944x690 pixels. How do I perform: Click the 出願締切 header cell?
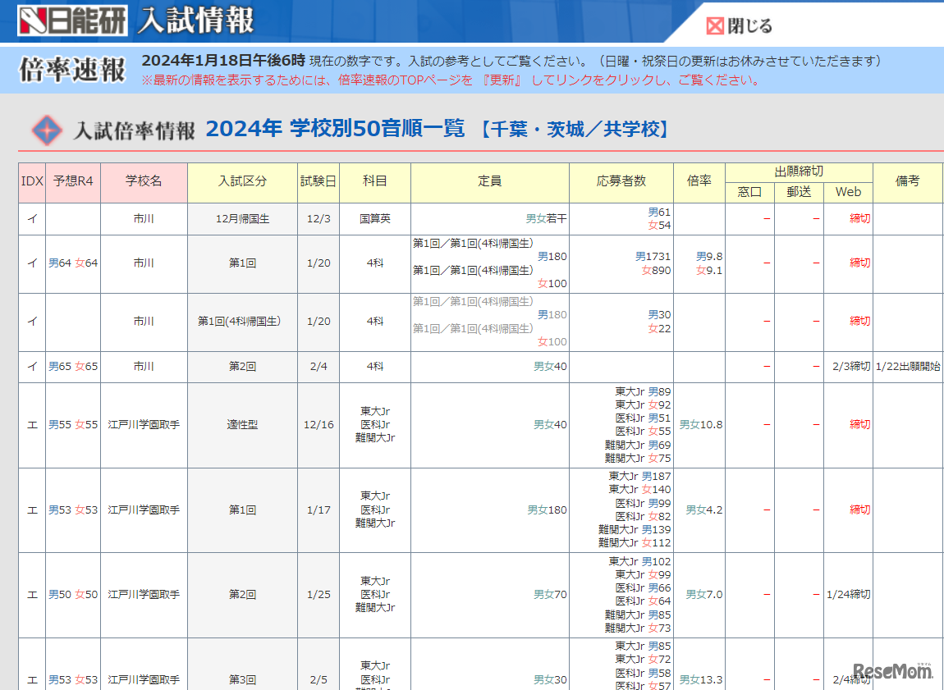798,171
